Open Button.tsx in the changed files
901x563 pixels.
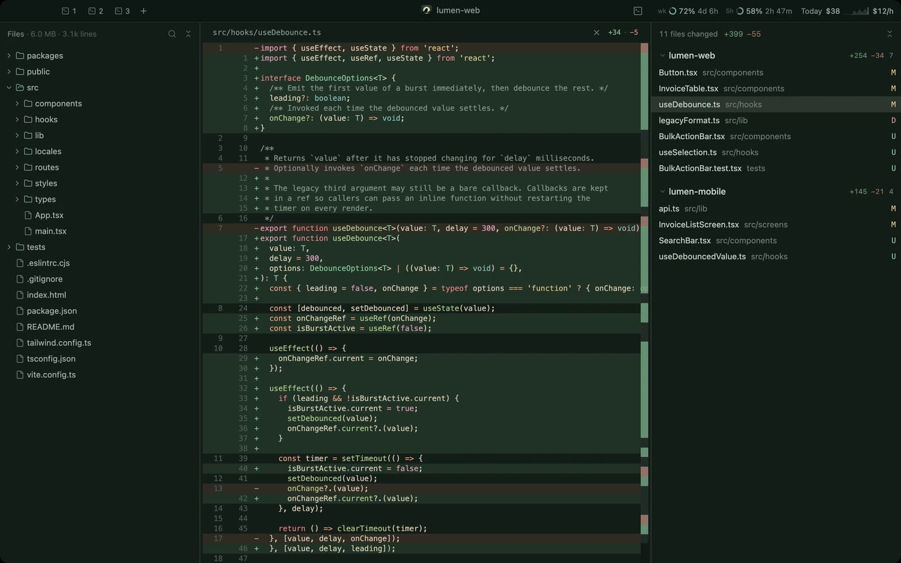776,73
